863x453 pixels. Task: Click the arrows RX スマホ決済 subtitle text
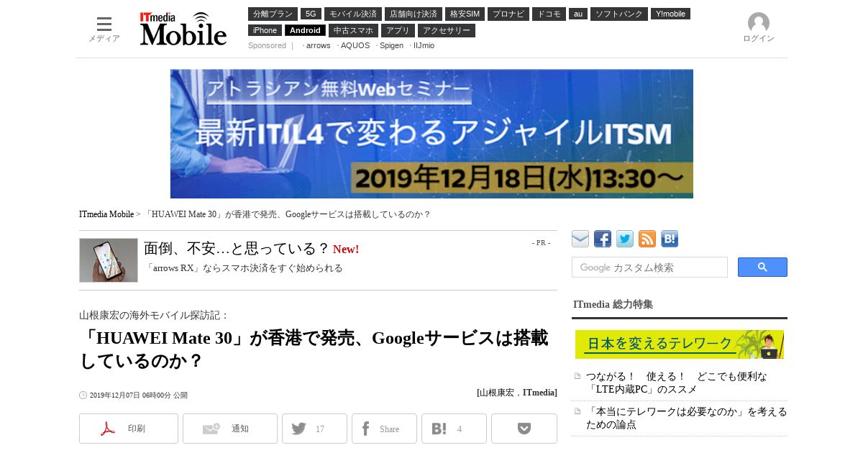[x=244, y=268]
